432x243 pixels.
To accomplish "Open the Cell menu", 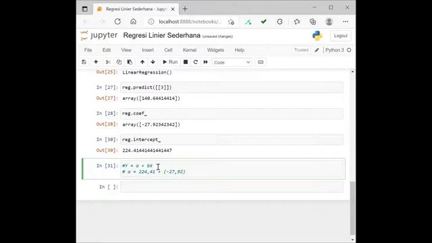I will click(168, 50).
